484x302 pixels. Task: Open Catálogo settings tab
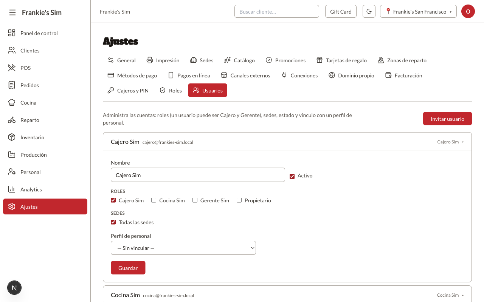click(239, 60)
